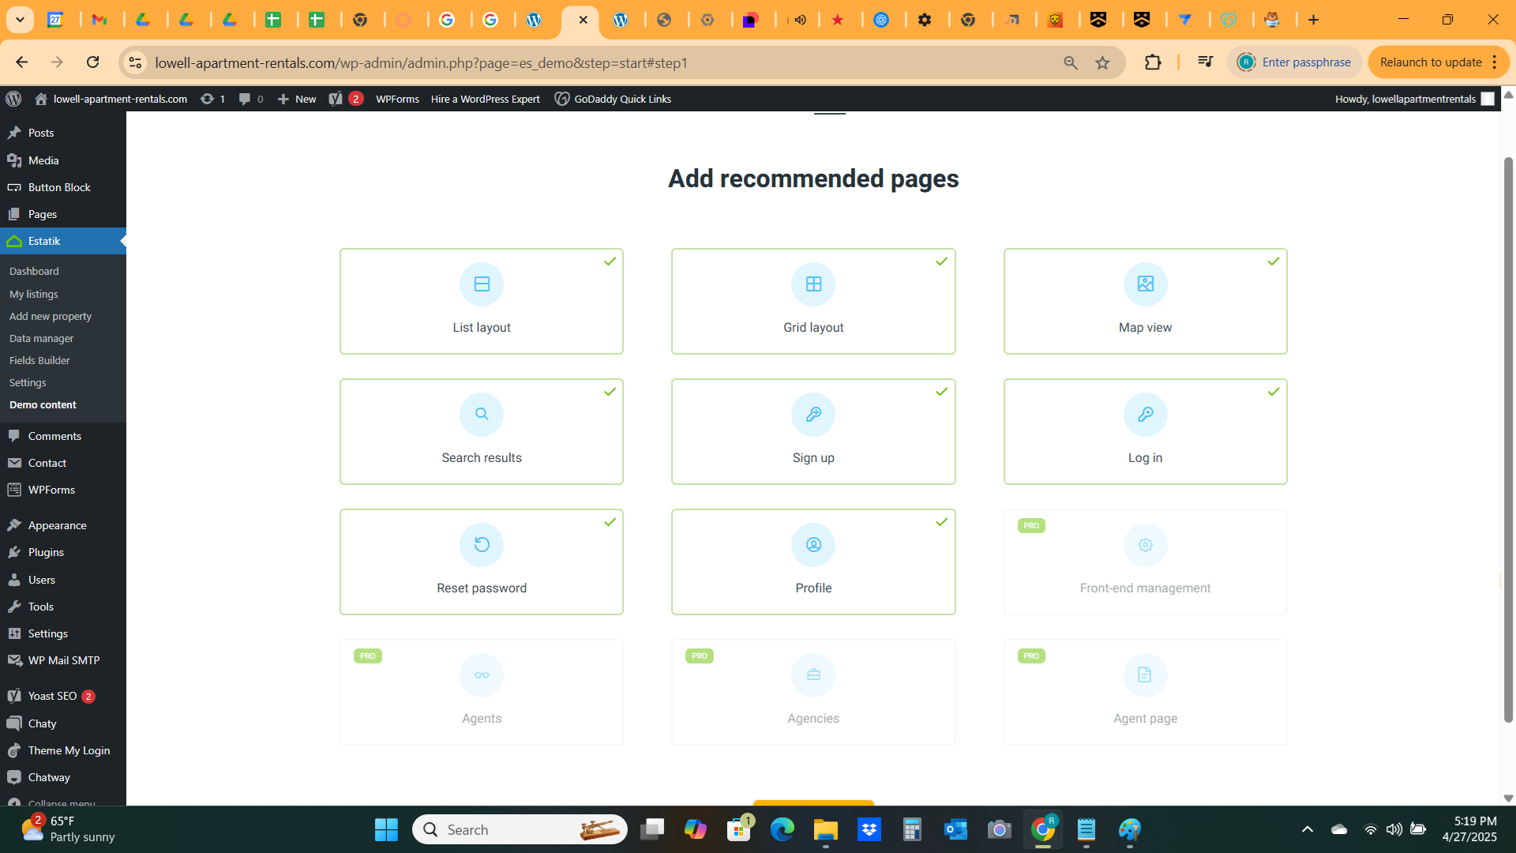Open Chaty menu

click(x=63, y=723)
